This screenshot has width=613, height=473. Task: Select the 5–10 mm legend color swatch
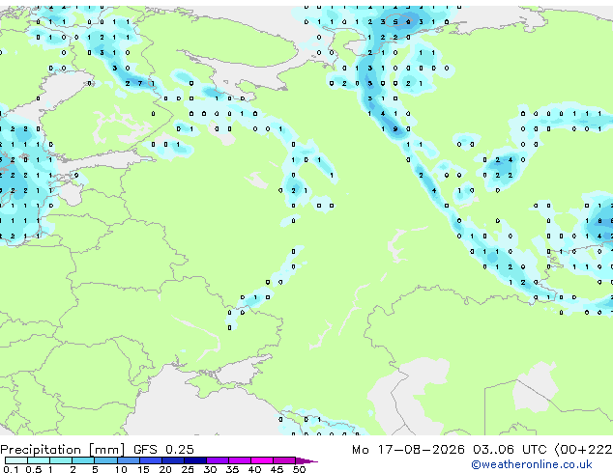(105, 460)
